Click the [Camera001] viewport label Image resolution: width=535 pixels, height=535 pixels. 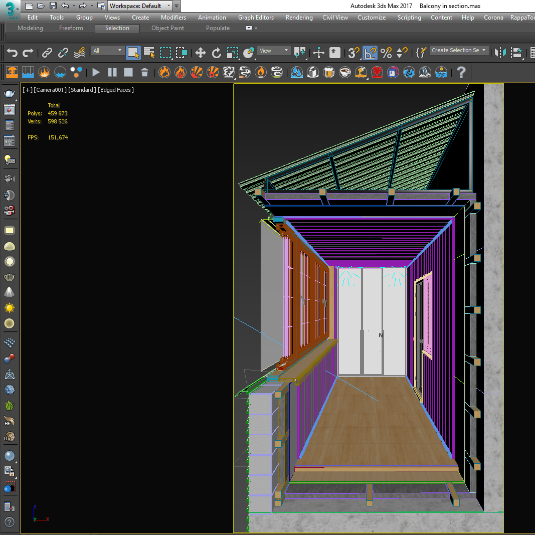point(49,90)
